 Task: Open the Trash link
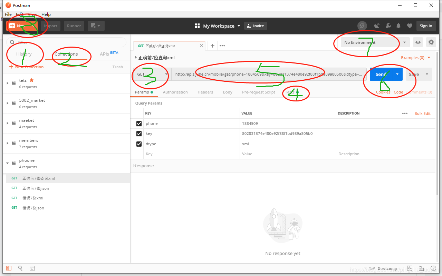(118, 67)
